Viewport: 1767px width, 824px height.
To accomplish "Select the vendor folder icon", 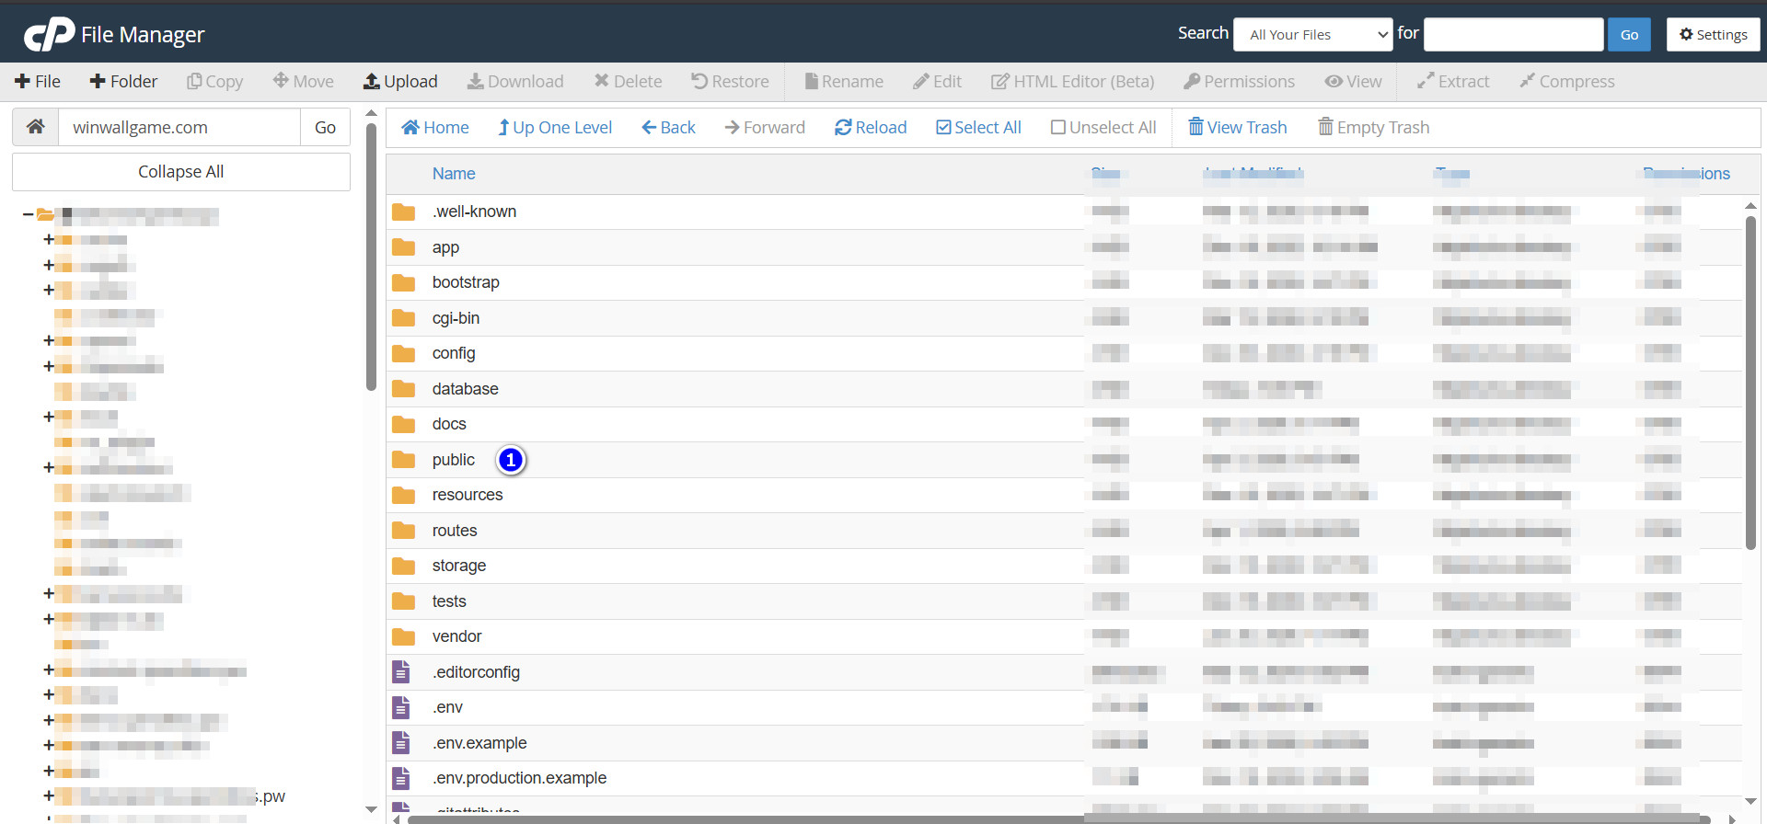I will [x=403, y=636].
